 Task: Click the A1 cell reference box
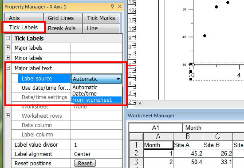click(156, 128)
